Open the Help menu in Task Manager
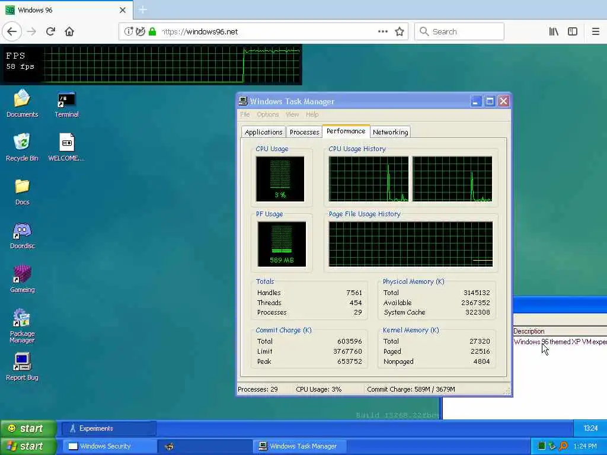The width and height of the screenshot is (607, 455). pos(312,114)
